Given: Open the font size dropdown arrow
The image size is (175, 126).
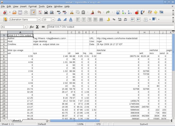Looking at the screenshot, I should tap(53, 19).
